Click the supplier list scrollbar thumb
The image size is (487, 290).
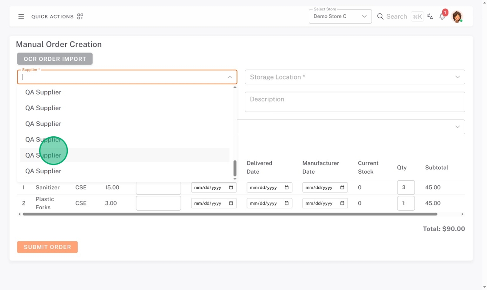(235, 168)
